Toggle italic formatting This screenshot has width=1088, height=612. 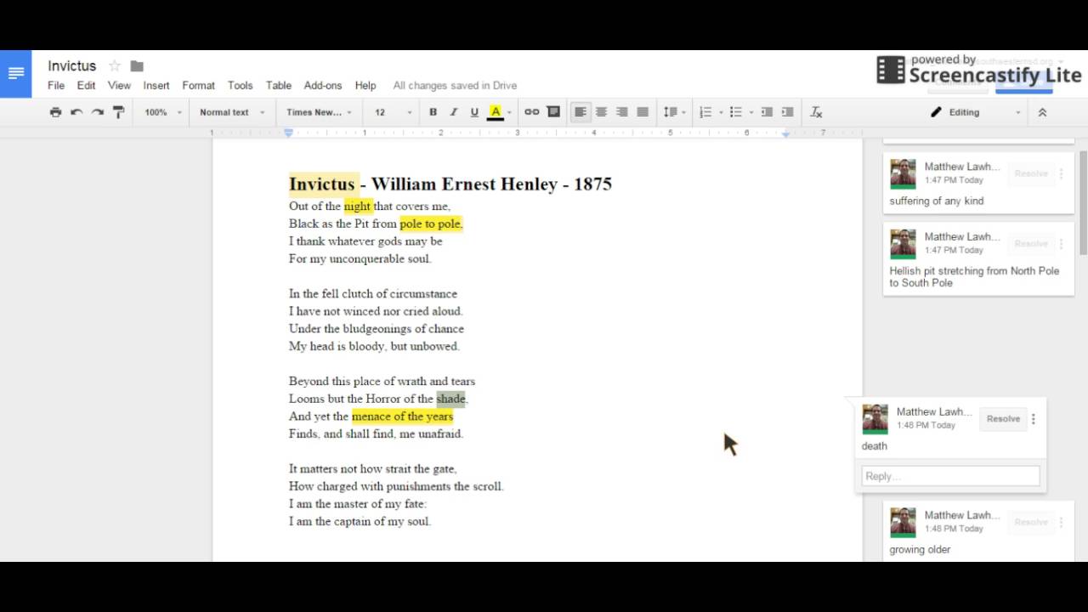(x=454, y=112)
